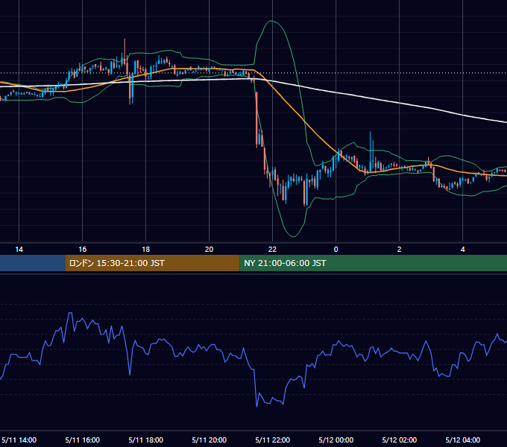Click the 5/11 22:00 label on the lower axis
The width and height of the screenshot is (507, 447).
273,440
